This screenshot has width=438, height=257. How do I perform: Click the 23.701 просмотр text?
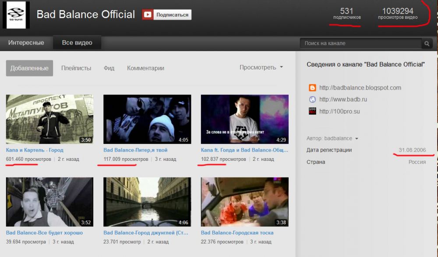[122, 242]
